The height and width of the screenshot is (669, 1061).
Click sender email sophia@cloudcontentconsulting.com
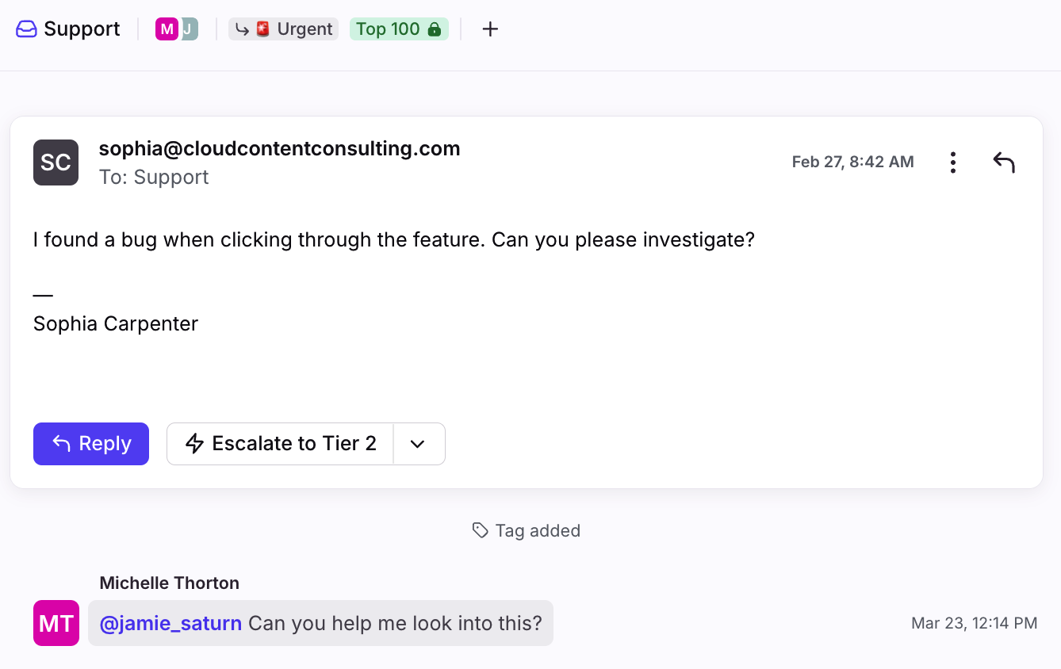coord(279,148)
